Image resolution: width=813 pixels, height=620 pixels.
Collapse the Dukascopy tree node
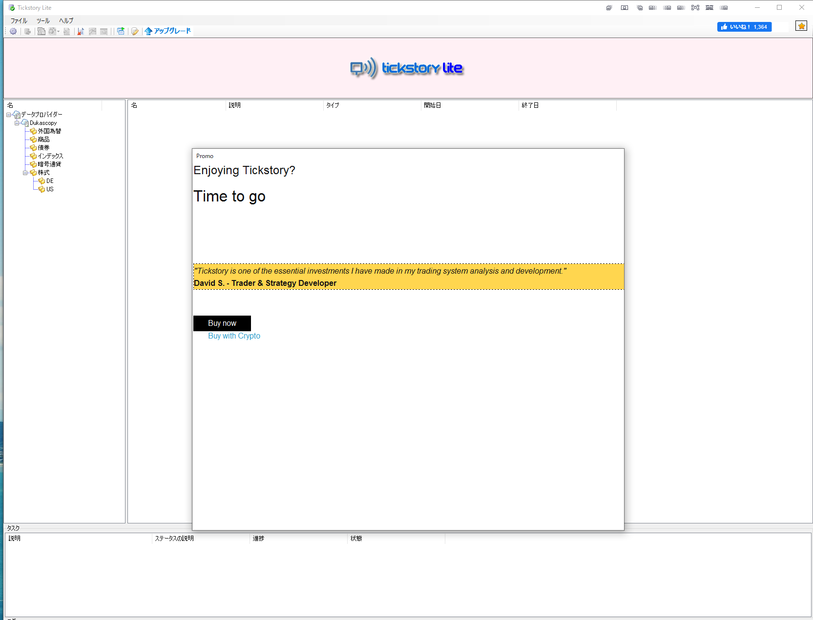point(17,123)
